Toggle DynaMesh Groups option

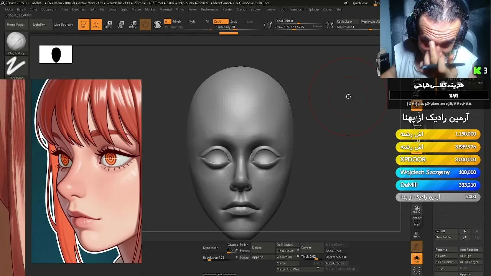tap(233, 245)
